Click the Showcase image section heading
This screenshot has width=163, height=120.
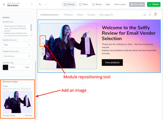point(10,82)
